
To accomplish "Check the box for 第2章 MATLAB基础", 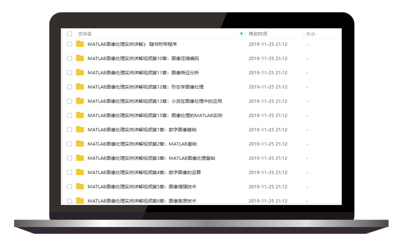I will [70, 144].
